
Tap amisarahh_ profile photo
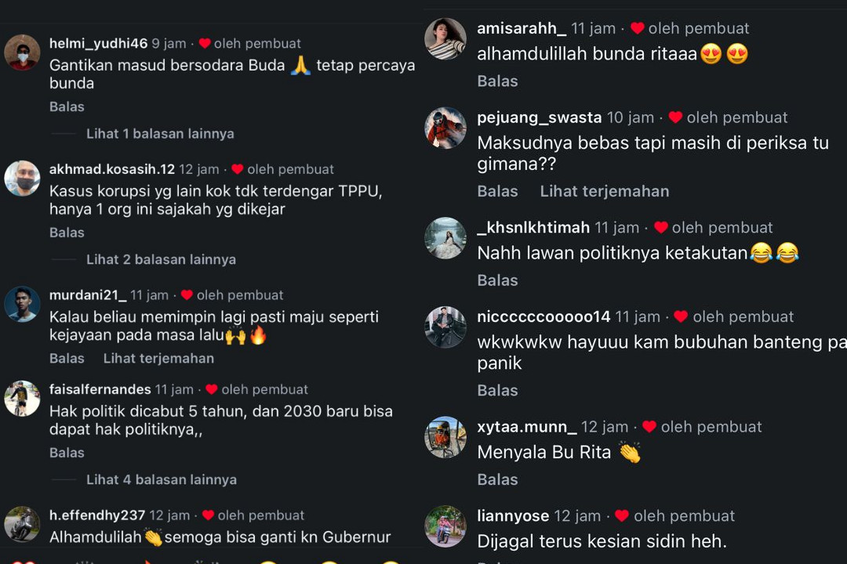coord(445,39)
